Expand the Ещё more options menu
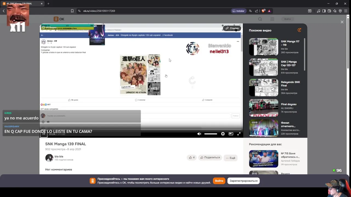The image size is (351, 197). click(231, 158)
